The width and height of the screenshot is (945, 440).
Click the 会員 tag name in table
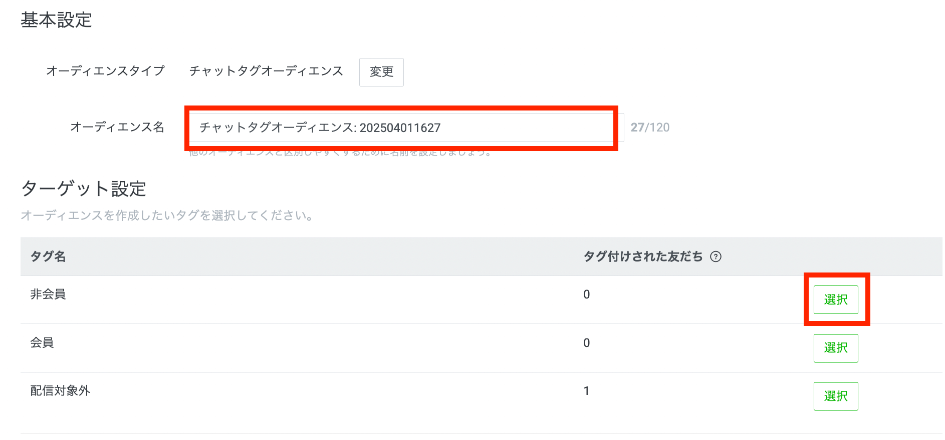coord(42,343)
